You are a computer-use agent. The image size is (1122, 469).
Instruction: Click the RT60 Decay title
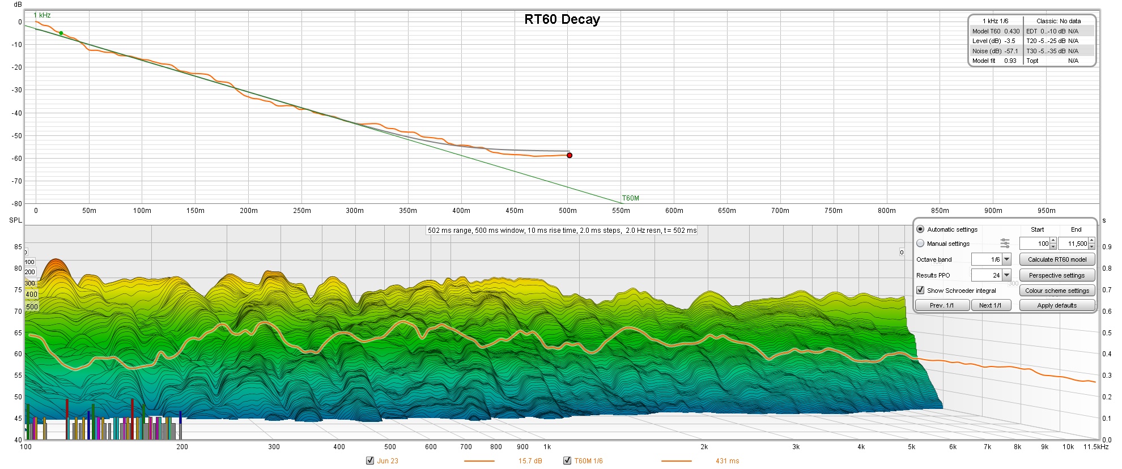(562, 19)
